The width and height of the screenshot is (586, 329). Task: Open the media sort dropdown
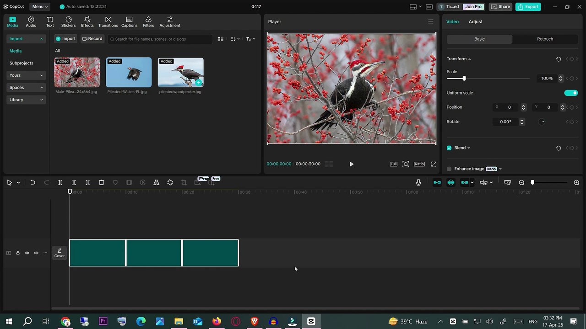click(235, 39)
